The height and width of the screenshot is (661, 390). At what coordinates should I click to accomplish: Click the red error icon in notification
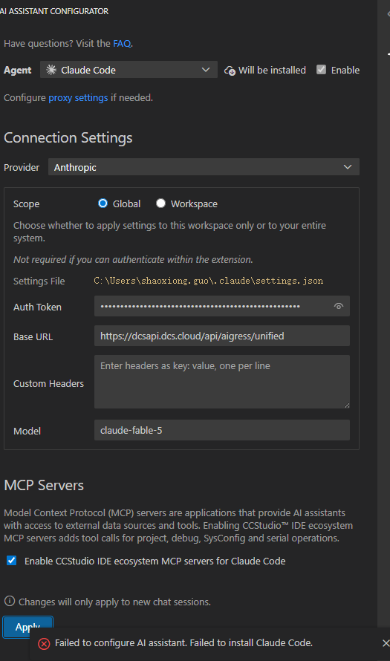click(x=44, y=643)
